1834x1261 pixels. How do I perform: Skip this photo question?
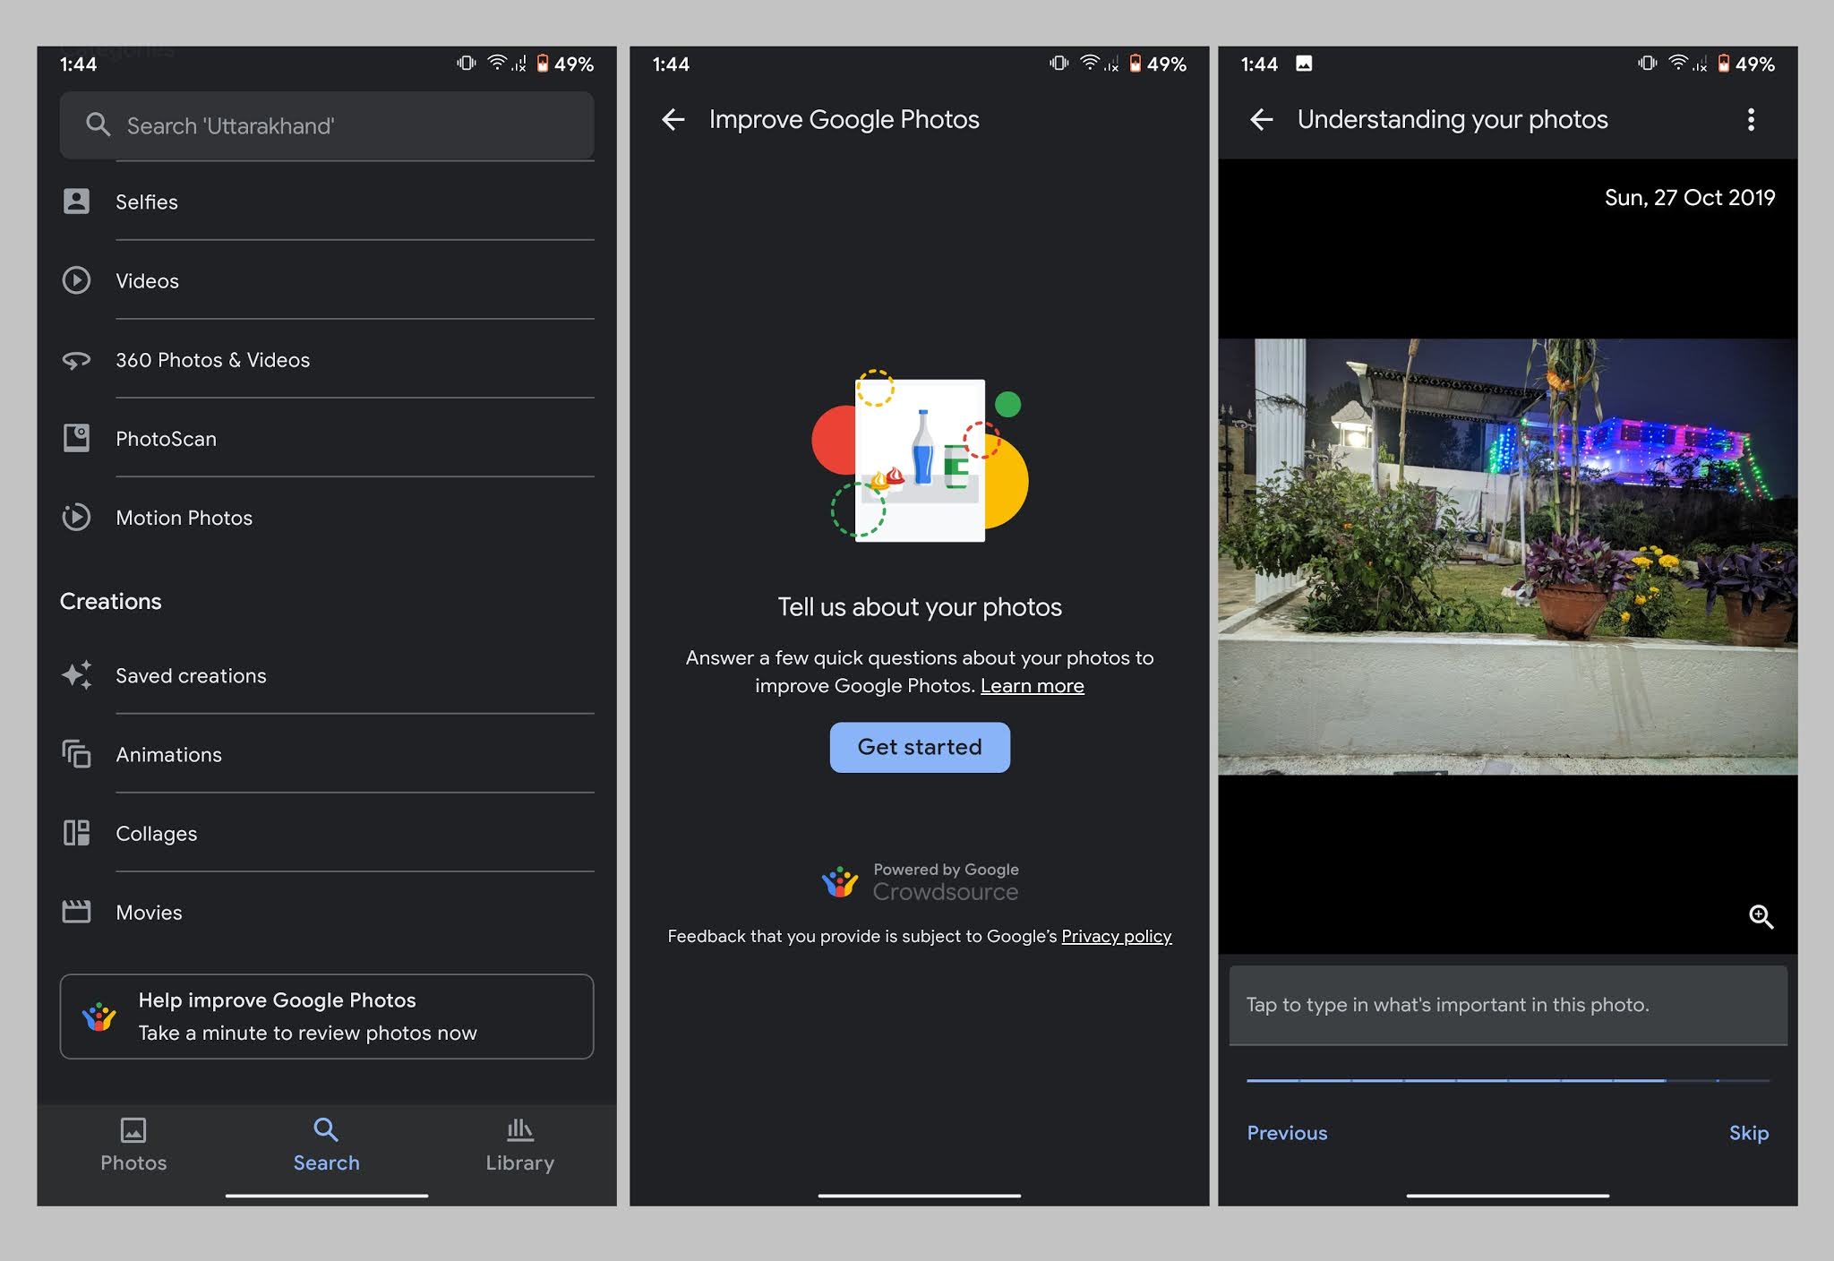point(1749,1133)
